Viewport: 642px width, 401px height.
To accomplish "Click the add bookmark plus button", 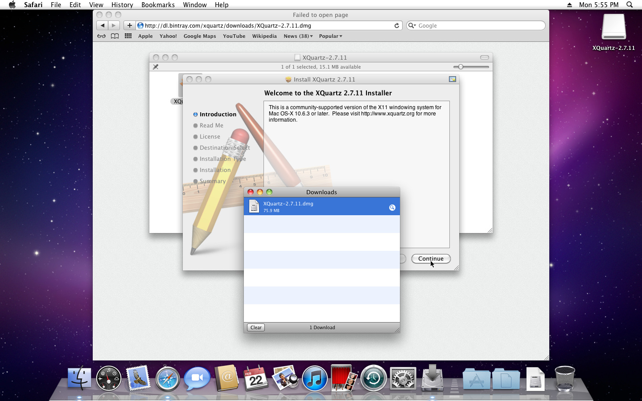I will point(129,25).
